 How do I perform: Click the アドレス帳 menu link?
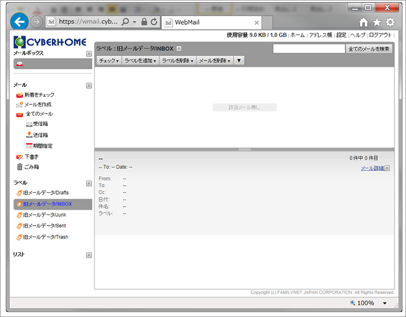point(320,35)
